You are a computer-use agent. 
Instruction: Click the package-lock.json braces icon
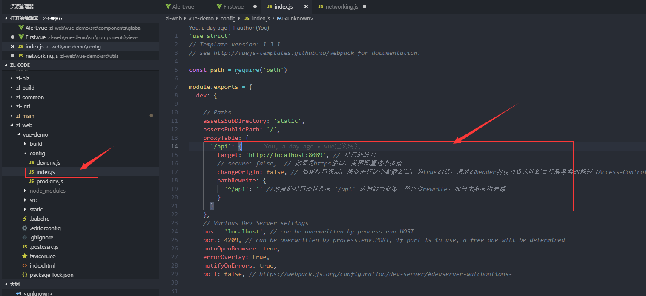[25, 275]
